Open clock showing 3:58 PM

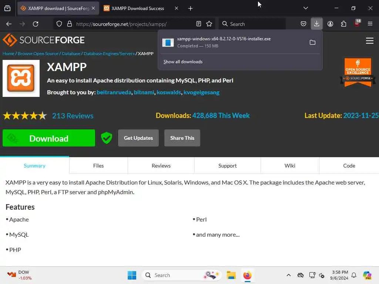[339, 275]
